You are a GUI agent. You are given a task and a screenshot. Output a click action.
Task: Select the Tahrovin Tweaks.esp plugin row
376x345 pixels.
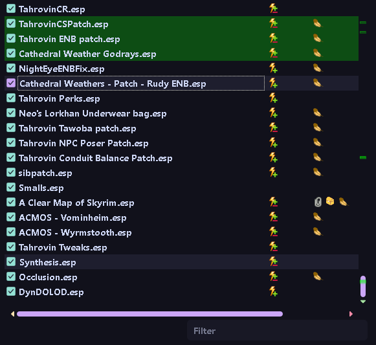[x=181, y=247]
